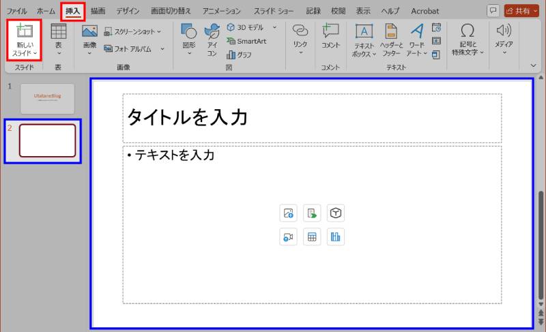Click the 3D model placeholder icon on slide
Viewport: 546px width, 332px height.
tap(336, 213)
